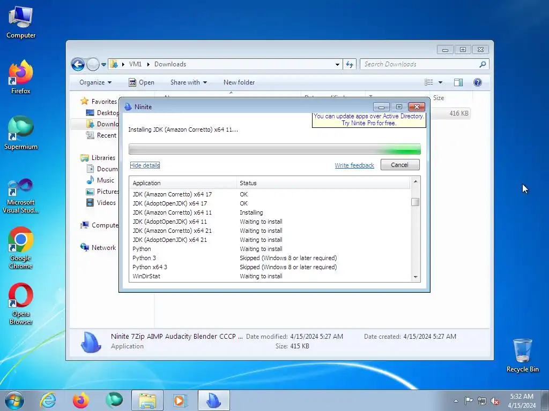Click the Application column header

(183, 183)
